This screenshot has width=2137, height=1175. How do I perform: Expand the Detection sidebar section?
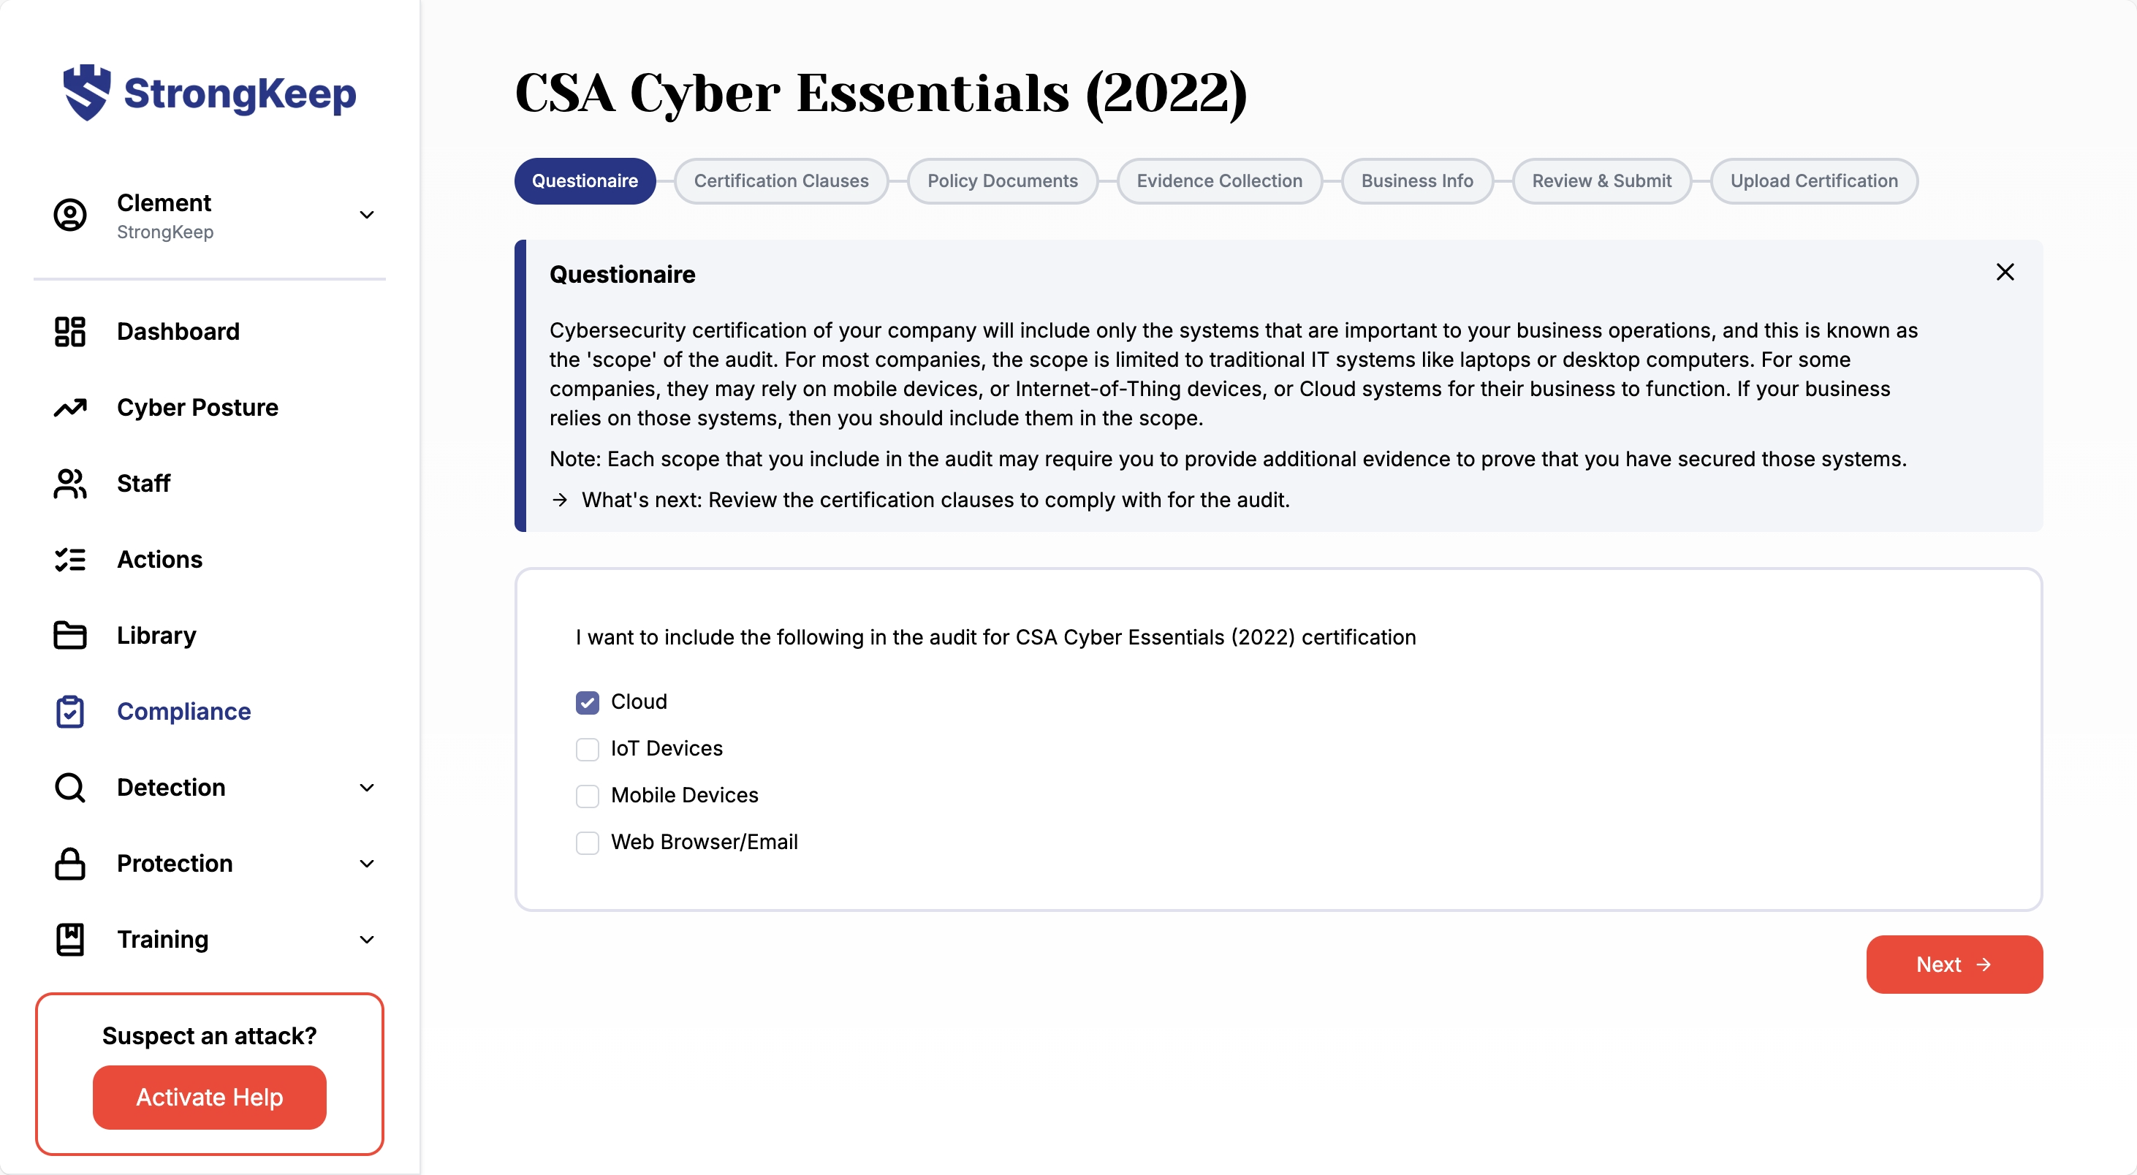pyautogui.click(x=367, y=788)
